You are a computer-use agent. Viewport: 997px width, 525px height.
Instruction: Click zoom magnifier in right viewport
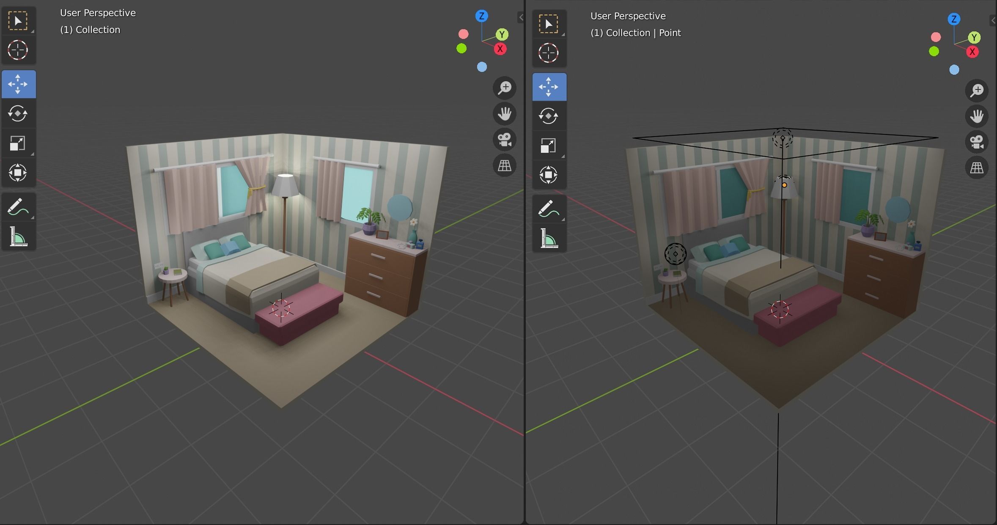click(976, 90)
